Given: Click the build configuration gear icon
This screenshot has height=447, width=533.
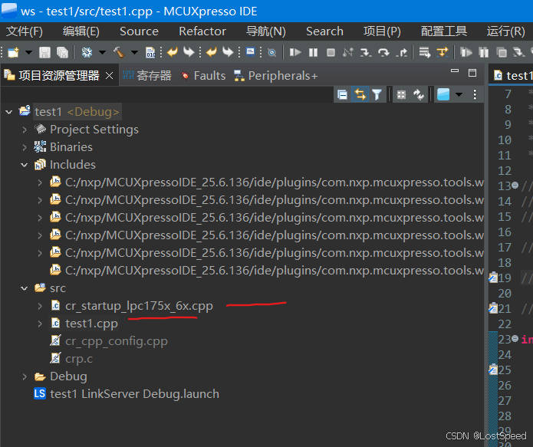Looking at the screenshot, I should (x=87, y=52).
